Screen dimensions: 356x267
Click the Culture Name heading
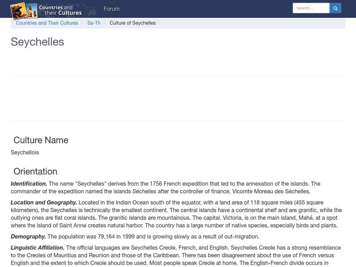[x=41, y=140]
